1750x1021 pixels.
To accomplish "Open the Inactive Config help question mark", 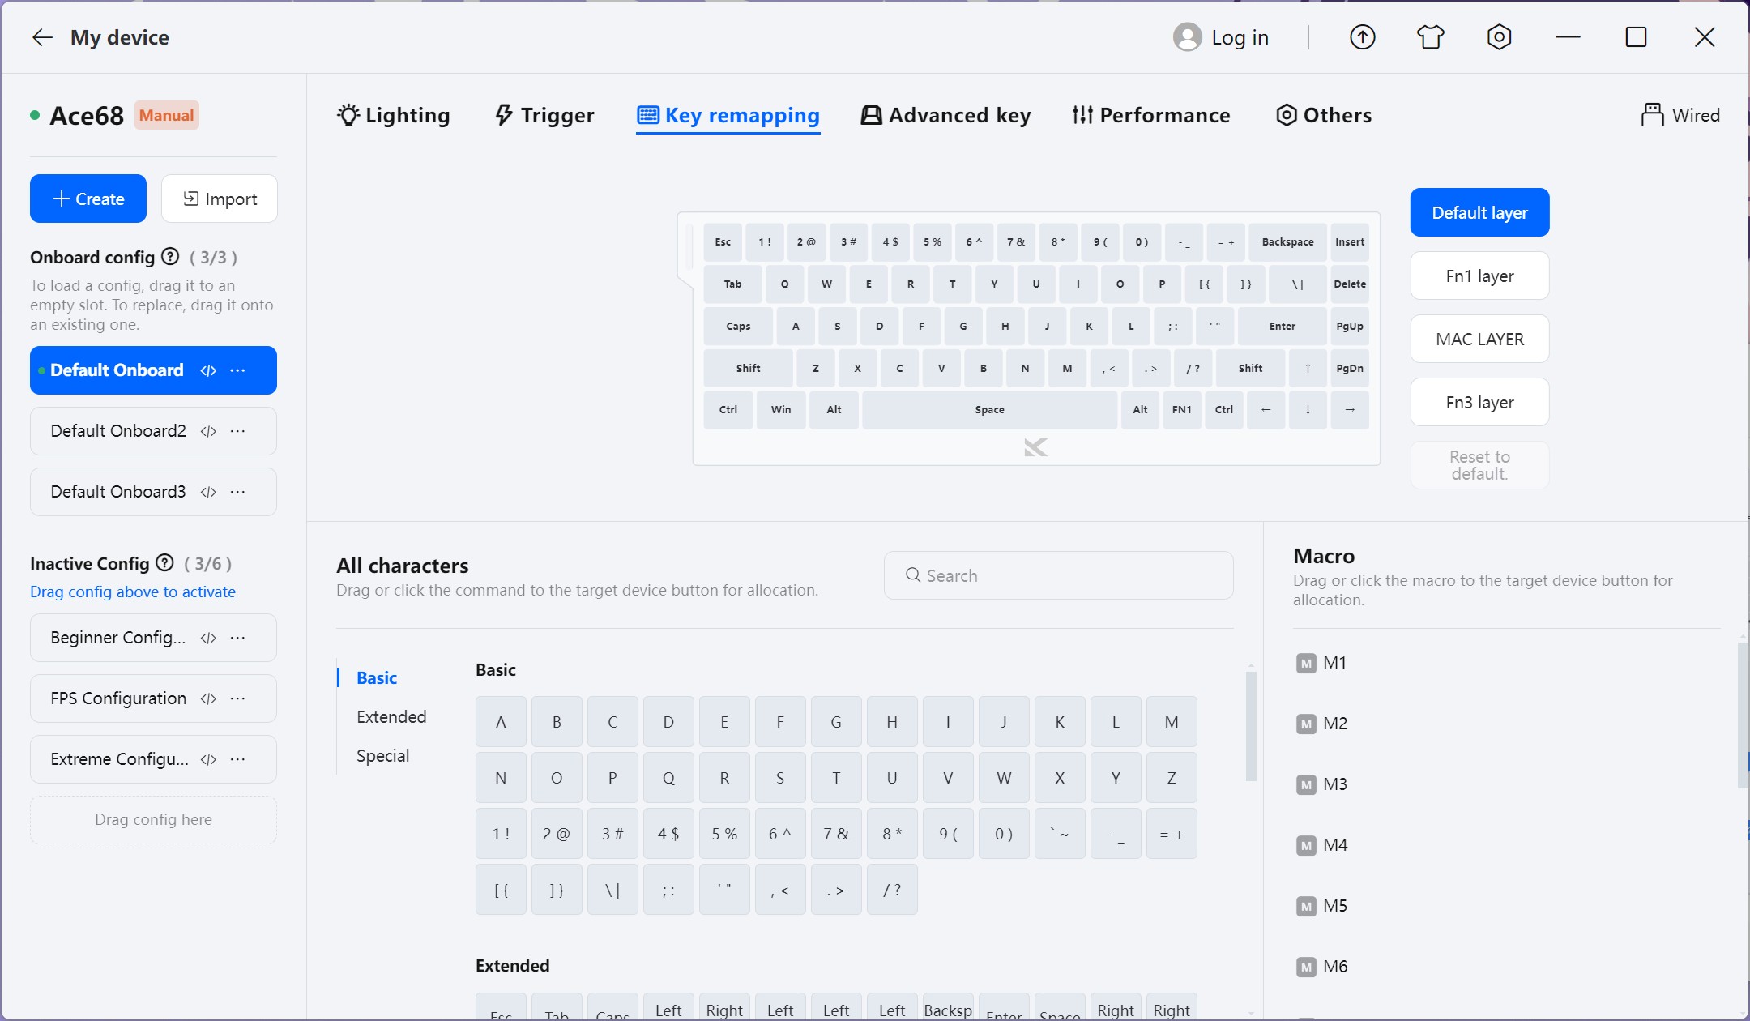I will tap(164, 562).
